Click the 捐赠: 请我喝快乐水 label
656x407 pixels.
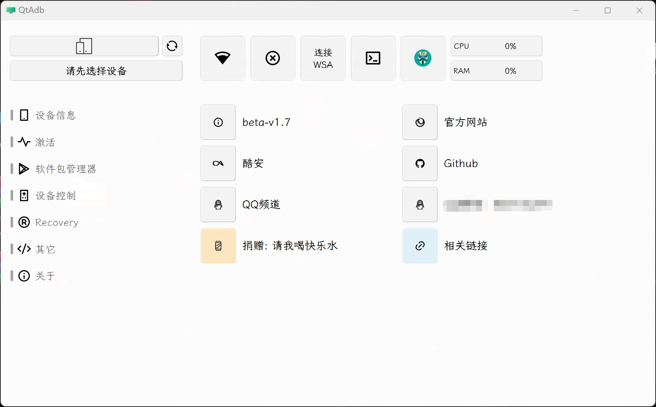click(x=290, y=246)
